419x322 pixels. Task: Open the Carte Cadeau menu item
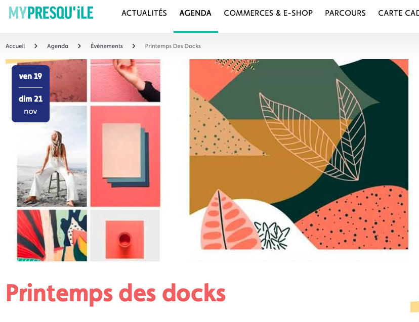(398, 13)
